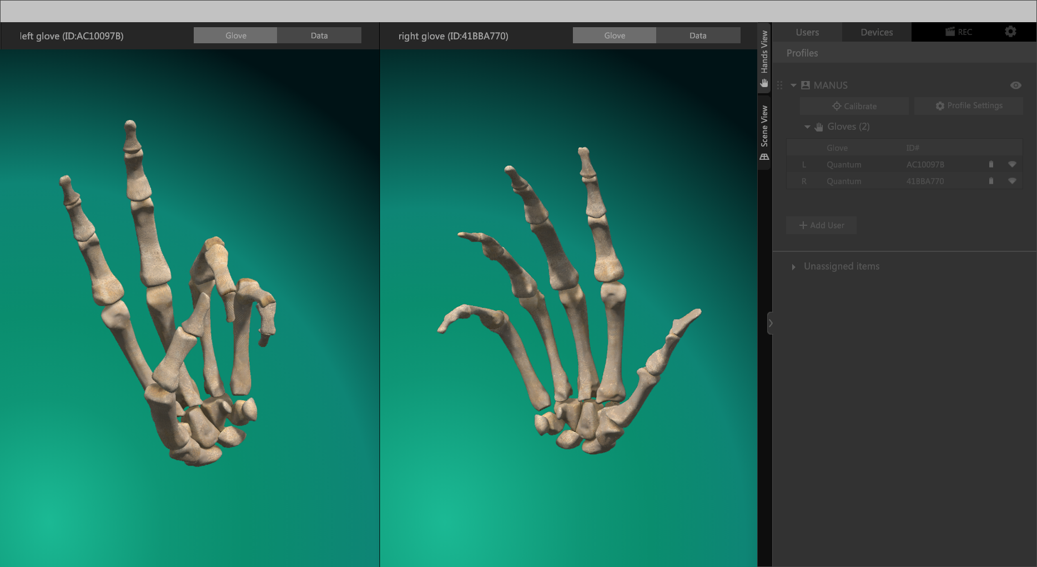Screen dimensions: 1037x567
Task: Click battery icon for left Quantum glove
Action: click(991, 164)
